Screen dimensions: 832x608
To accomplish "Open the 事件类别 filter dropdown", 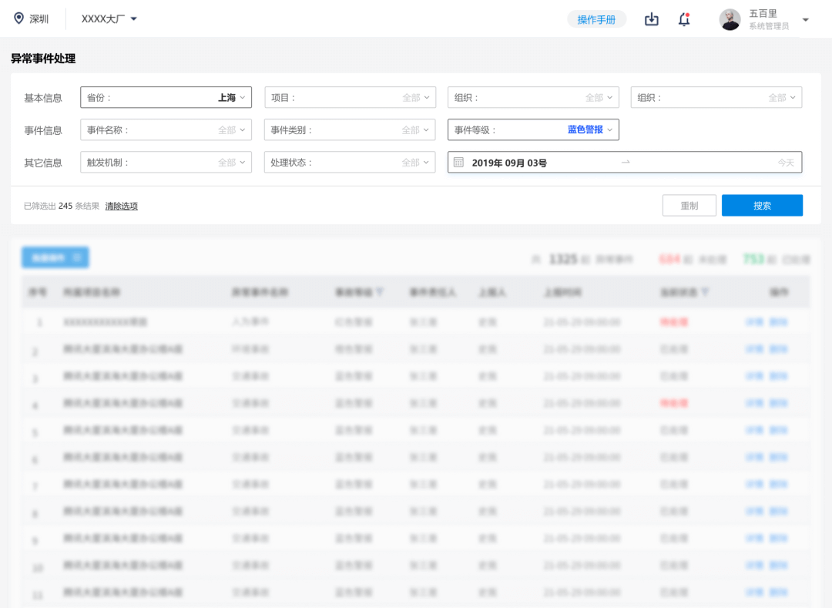I will coord(350,130).
